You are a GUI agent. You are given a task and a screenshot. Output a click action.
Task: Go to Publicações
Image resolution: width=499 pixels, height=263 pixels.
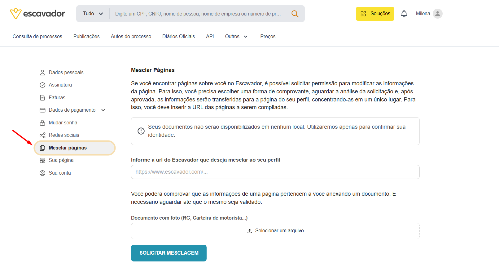(86, 37)
